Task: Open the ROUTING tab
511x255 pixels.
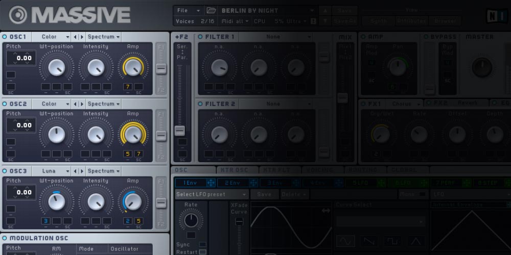Action: point(365,170)
